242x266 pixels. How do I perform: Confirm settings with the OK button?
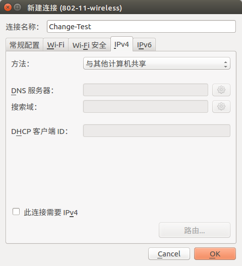click(x=215, y=254)
